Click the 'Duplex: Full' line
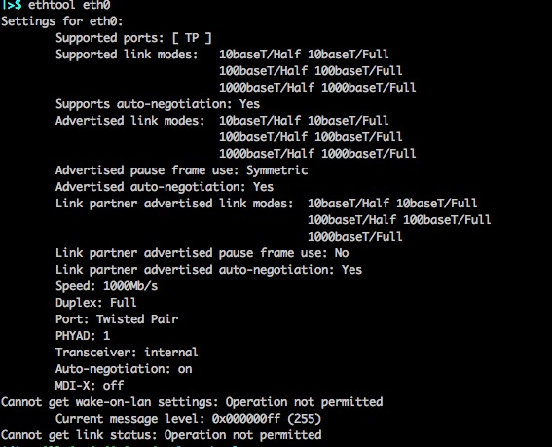 coord(95,303)
